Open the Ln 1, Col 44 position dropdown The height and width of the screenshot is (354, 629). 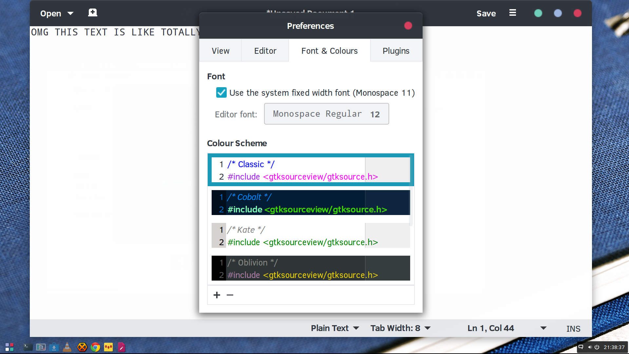[x=507, y=328]
